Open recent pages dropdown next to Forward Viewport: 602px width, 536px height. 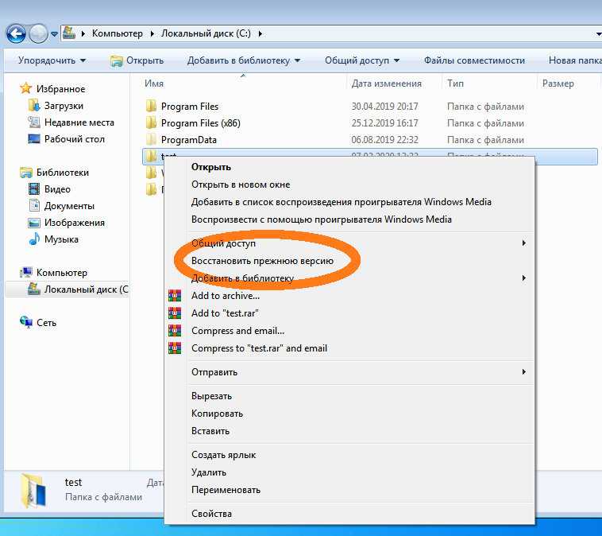click(54, 34)
